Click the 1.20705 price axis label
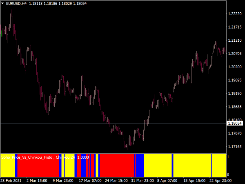245x184 pixels. point(235,54)
